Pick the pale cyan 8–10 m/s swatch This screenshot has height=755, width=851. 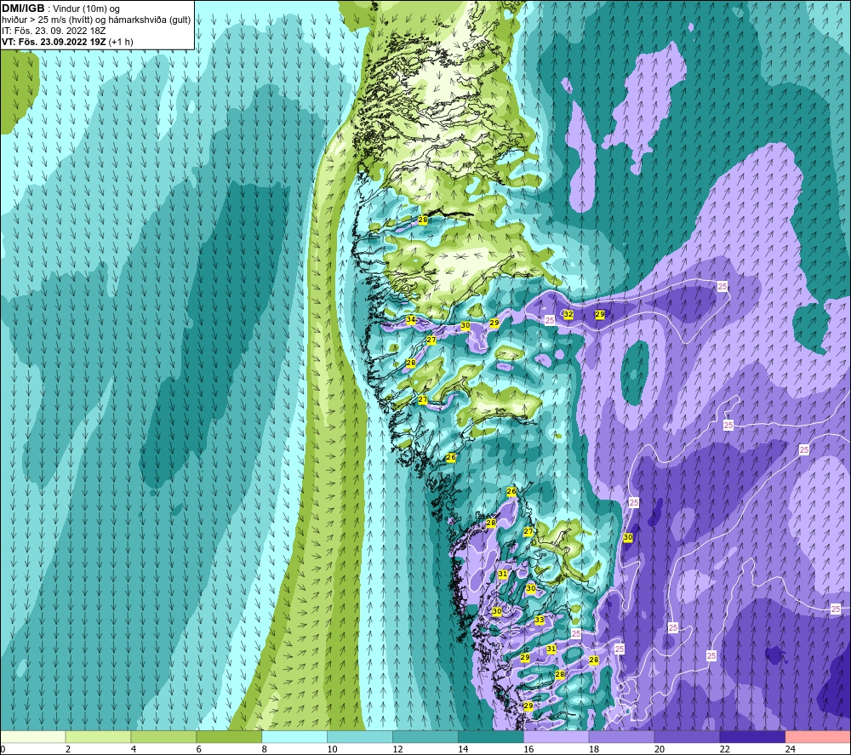point(294,736)
